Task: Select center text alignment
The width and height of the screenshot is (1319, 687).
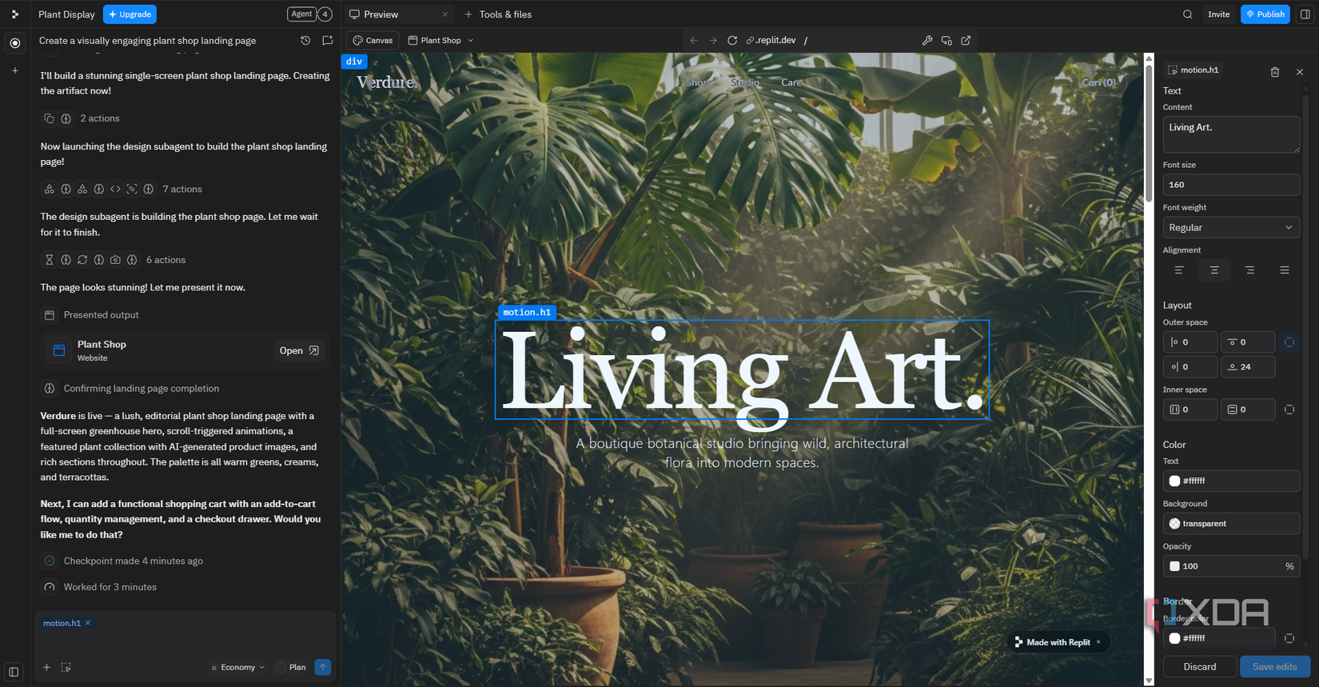Action: (x=1214, y=270)
